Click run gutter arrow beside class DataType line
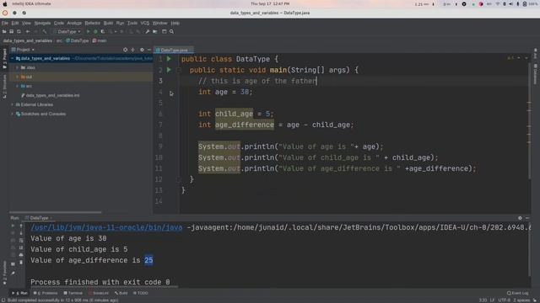The width and height of the screenshot is (540, 303). point(169,59)
